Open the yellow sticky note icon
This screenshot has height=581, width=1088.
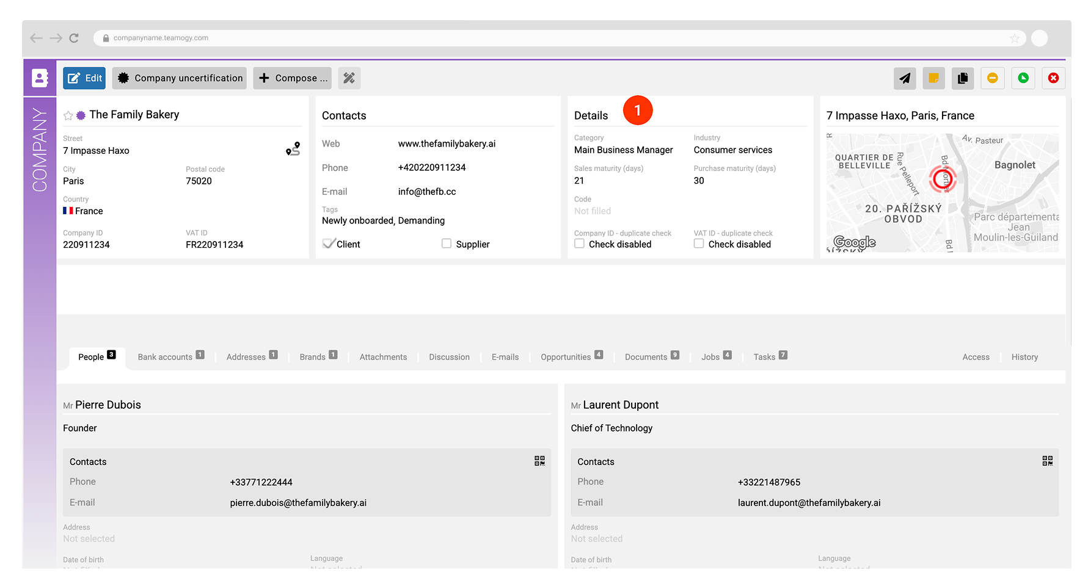[x=933, y=78]
